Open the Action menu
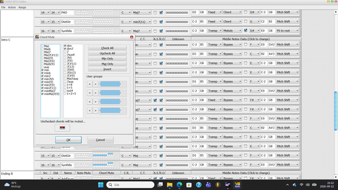The width and height of the screenshot is (338, 190). (x=12, y=7)
